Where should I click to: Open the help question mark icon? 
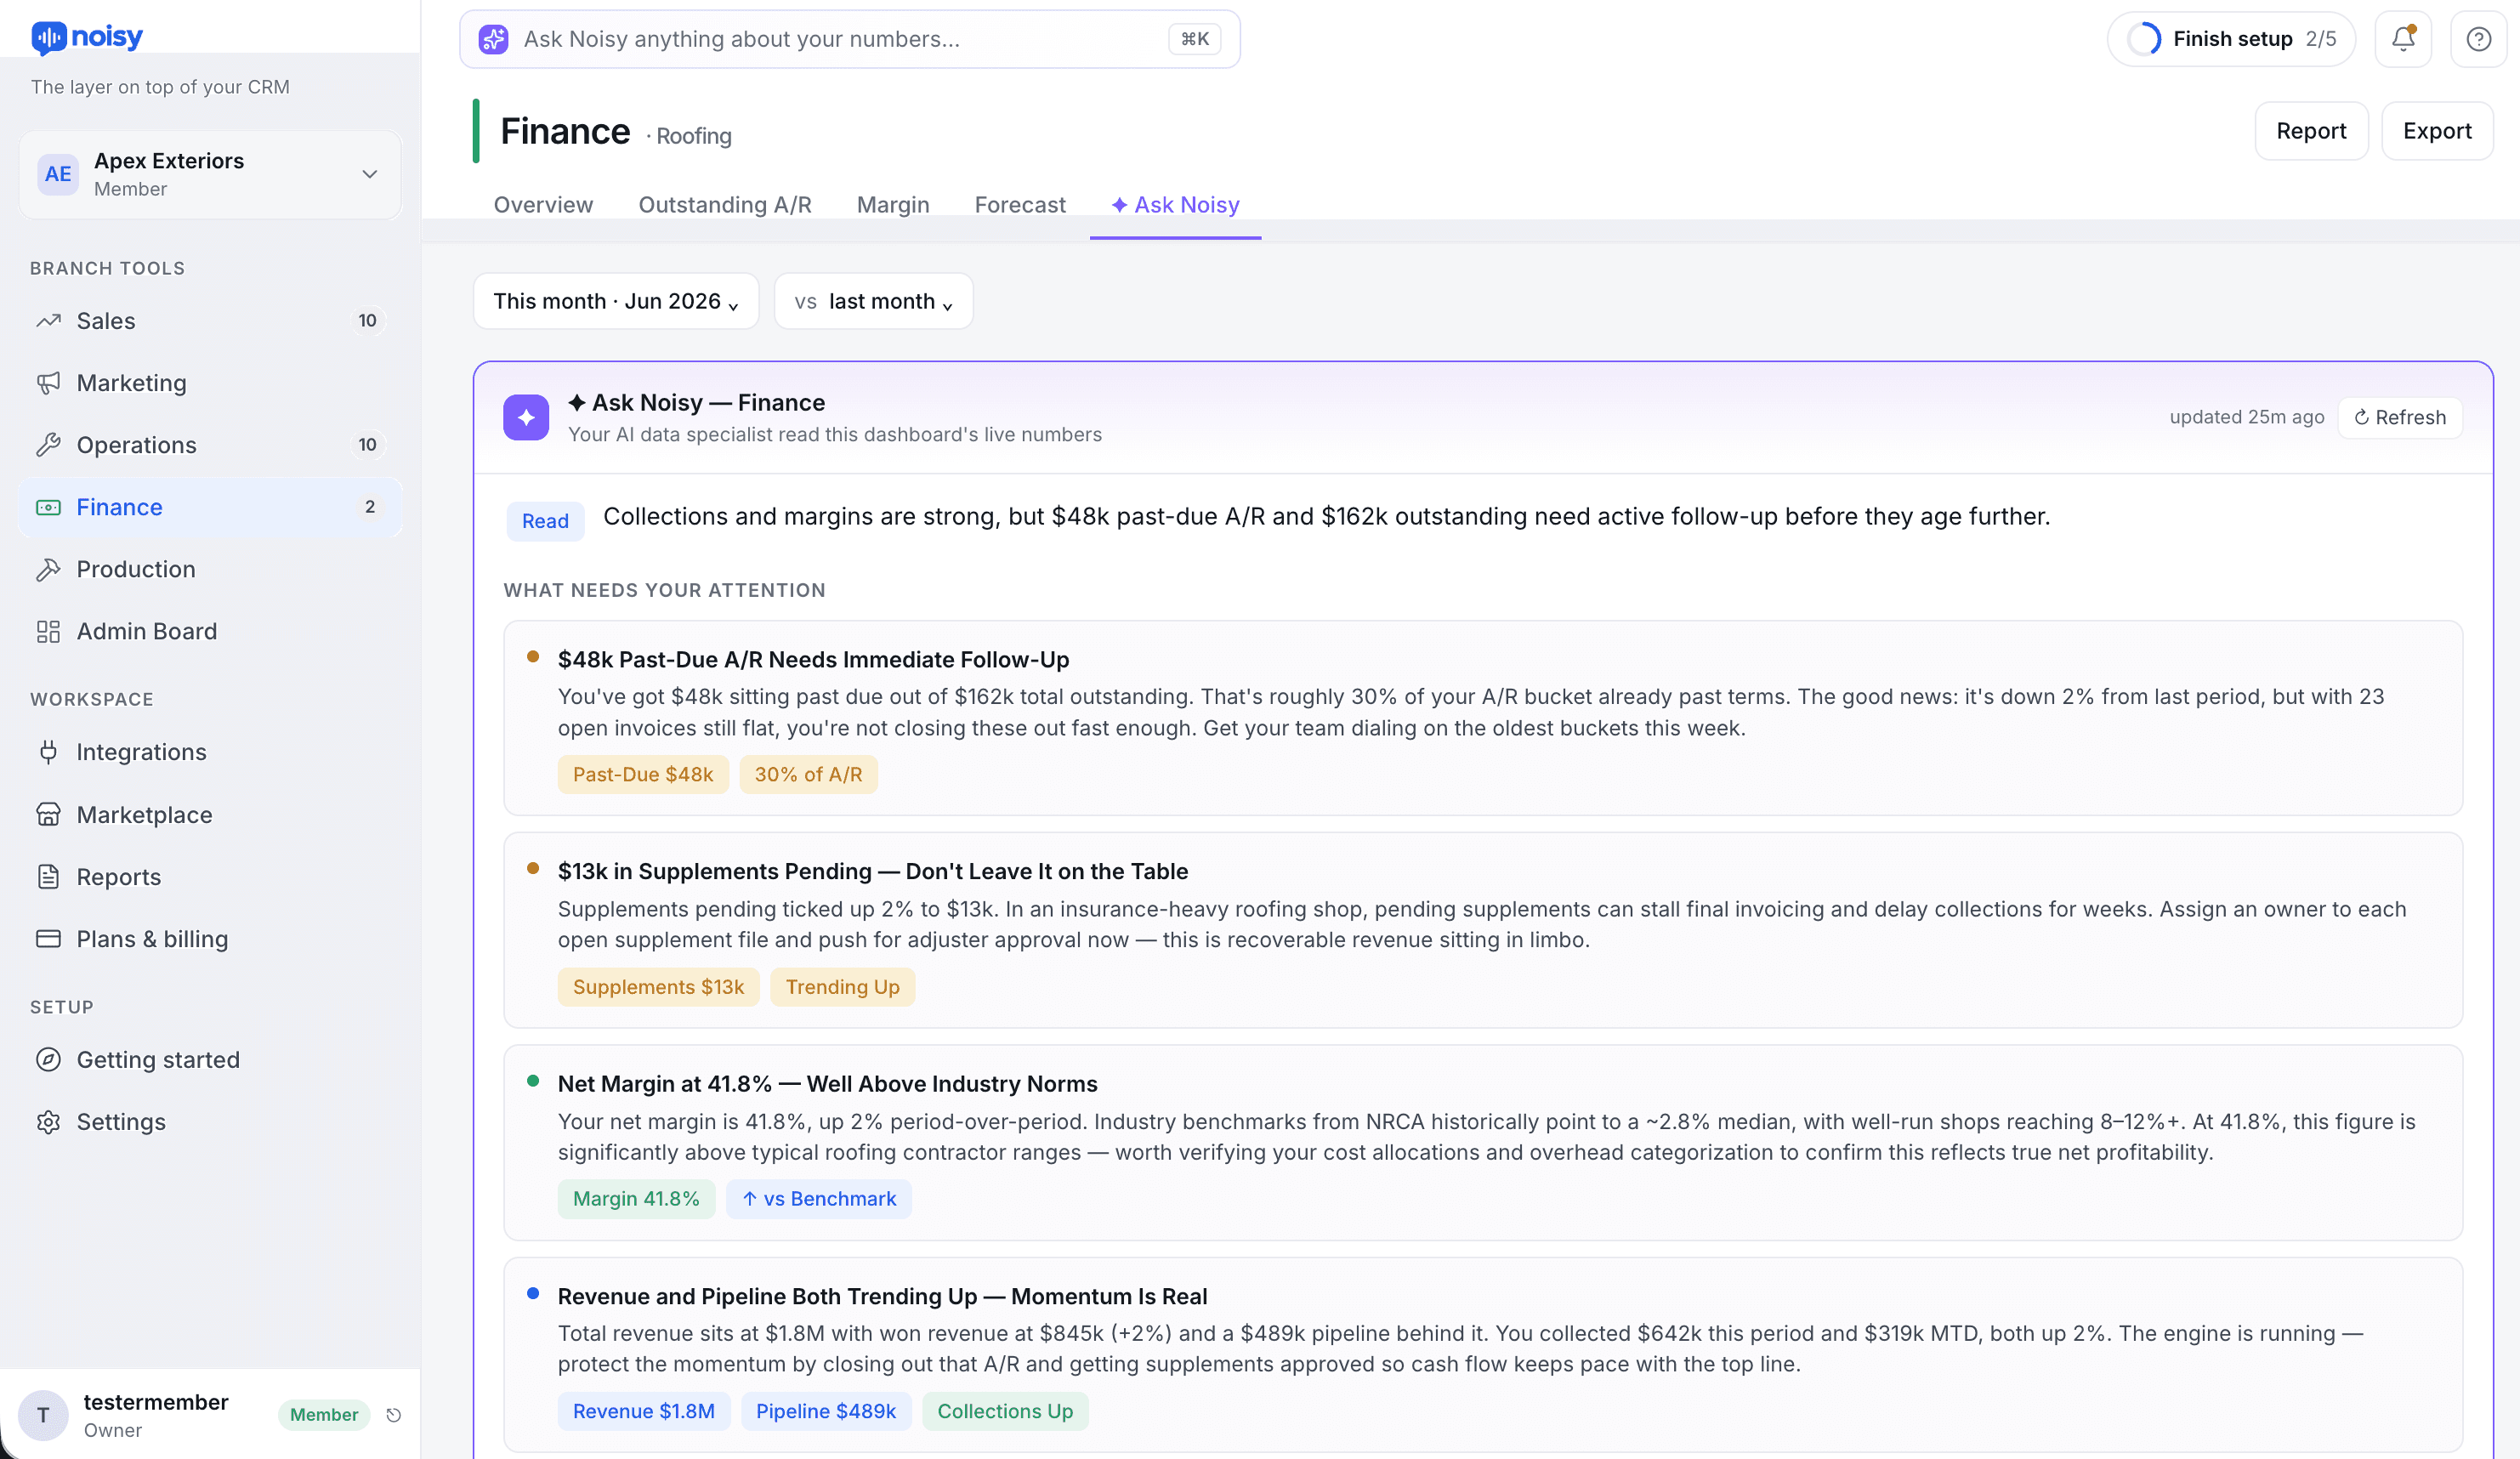(2478, 39)
